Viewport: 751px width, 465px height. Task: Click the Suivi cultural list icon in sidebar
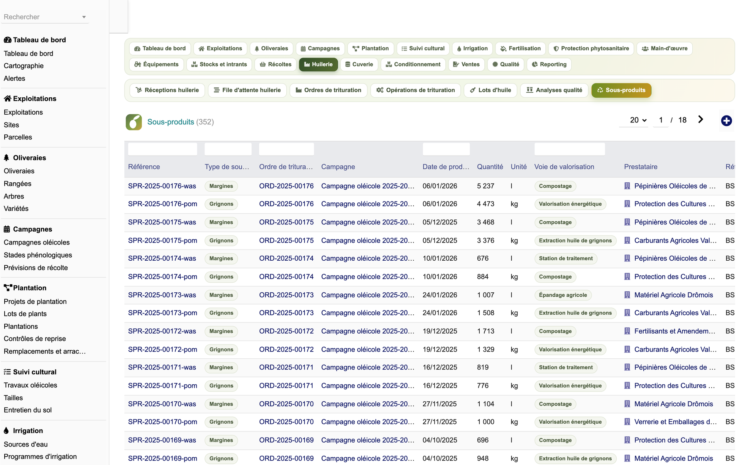coord(7,372)
